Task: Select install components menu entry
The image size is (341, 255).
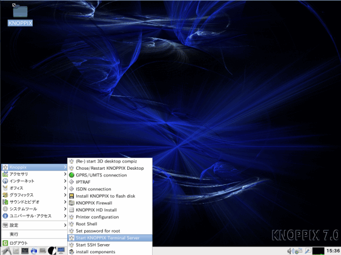Action: tap(110, 252)
